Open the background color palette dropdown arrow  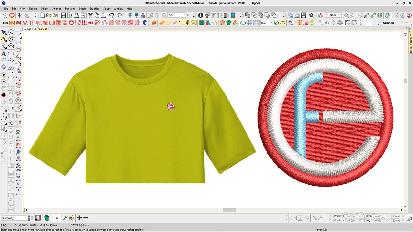[42, 218]
